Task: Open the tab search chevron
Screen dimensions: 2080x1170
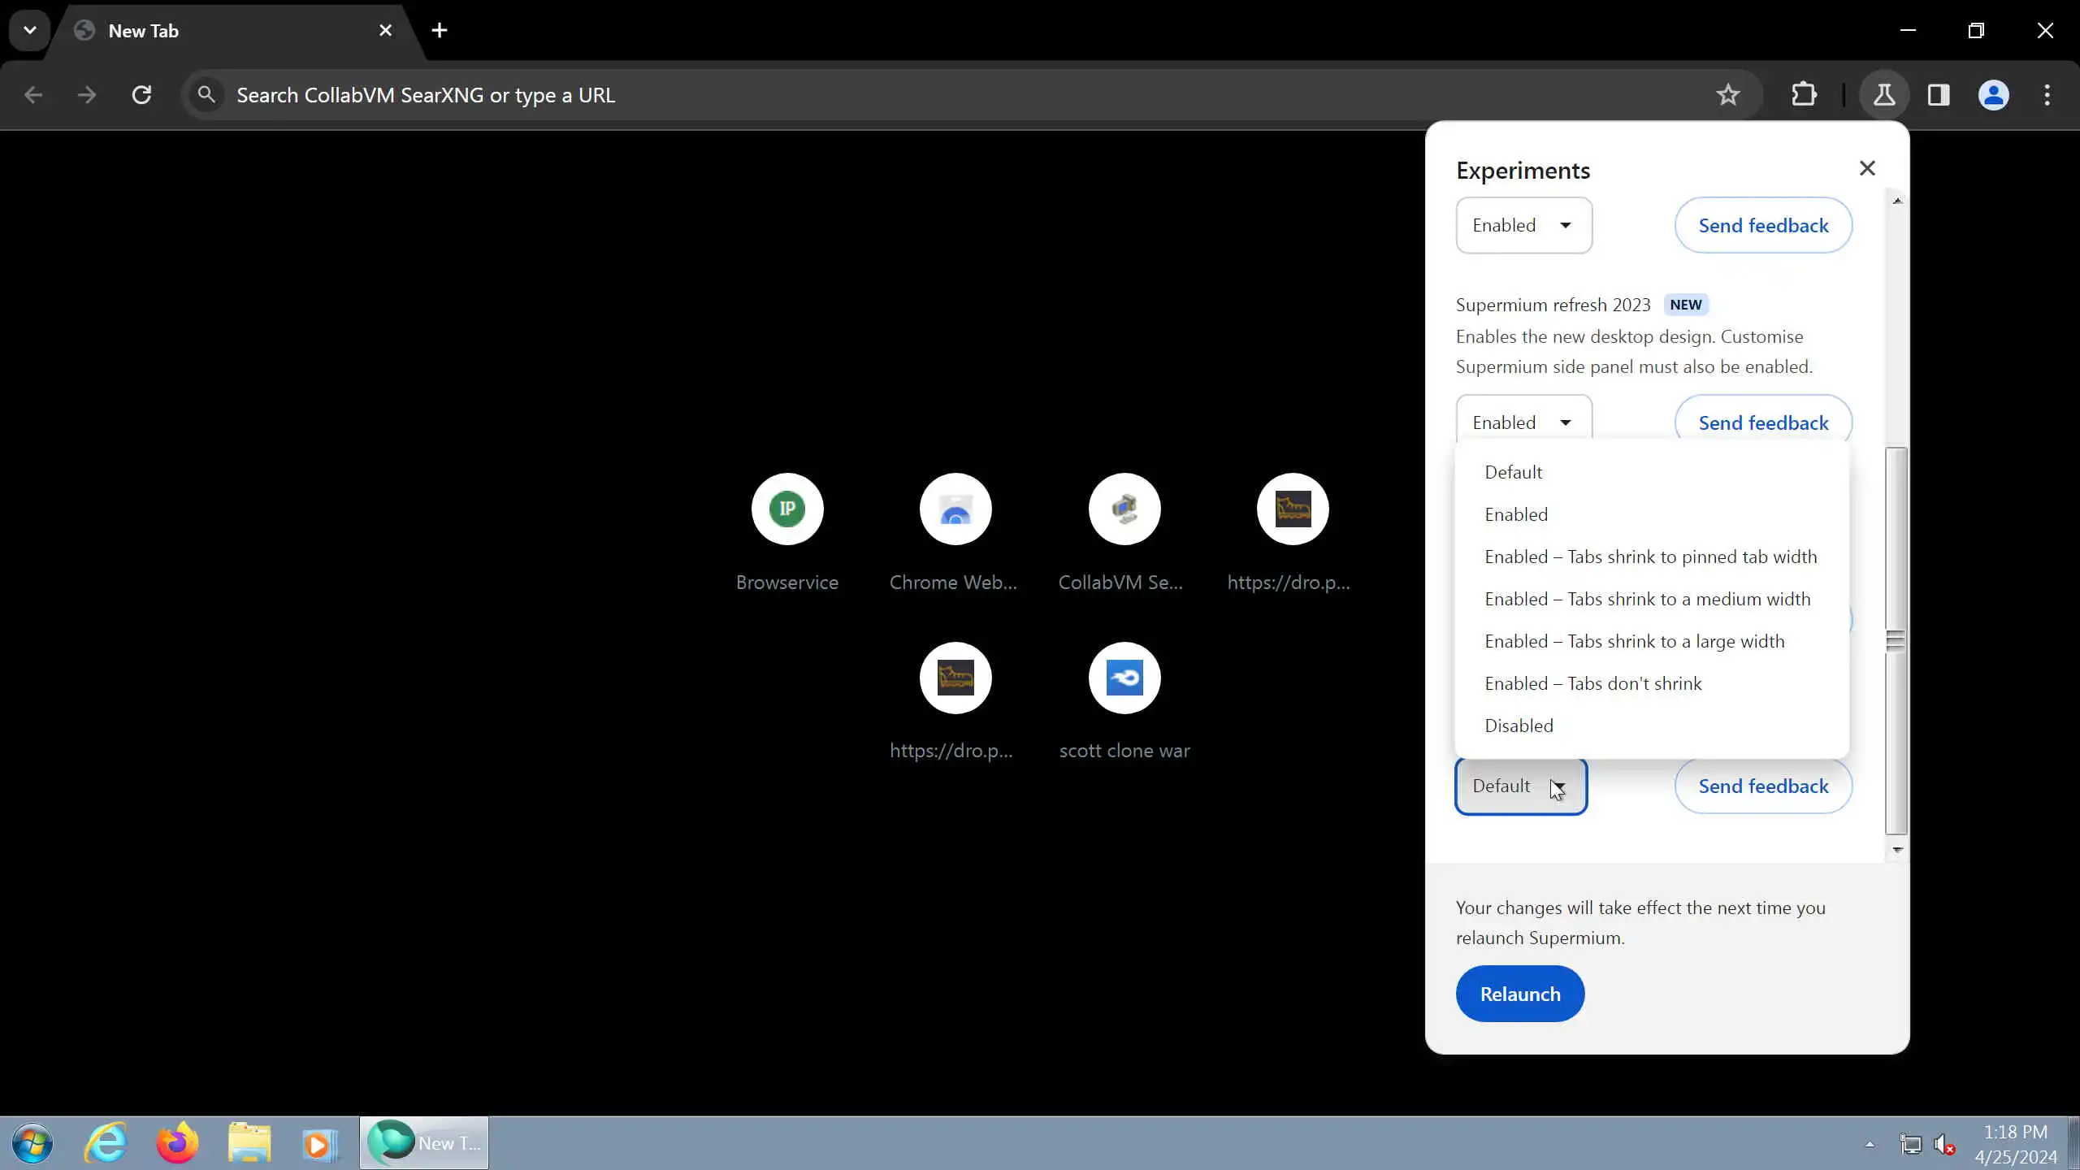Action: tap(30, 30)
